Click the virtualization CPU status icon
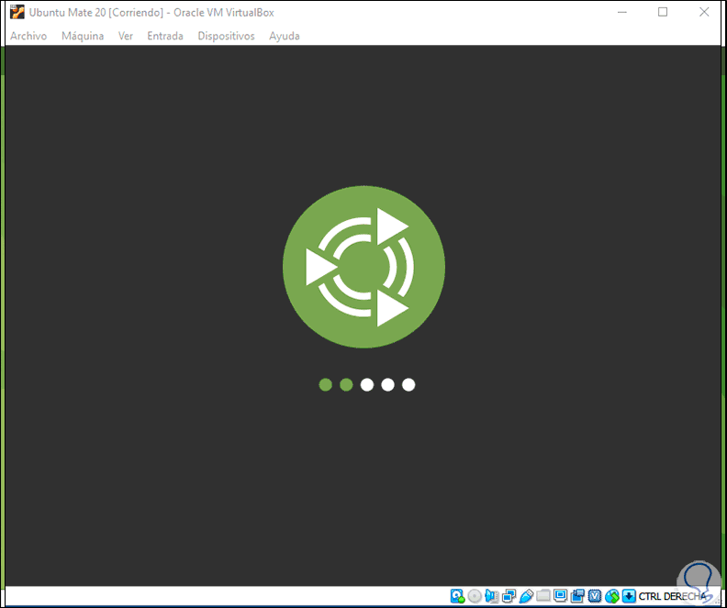 (x=595, y=596)
